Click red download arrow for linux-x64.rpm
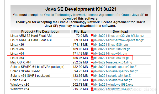Image resolution: width=159 pixels, height=94 pixels. click(x=92, y=54)
